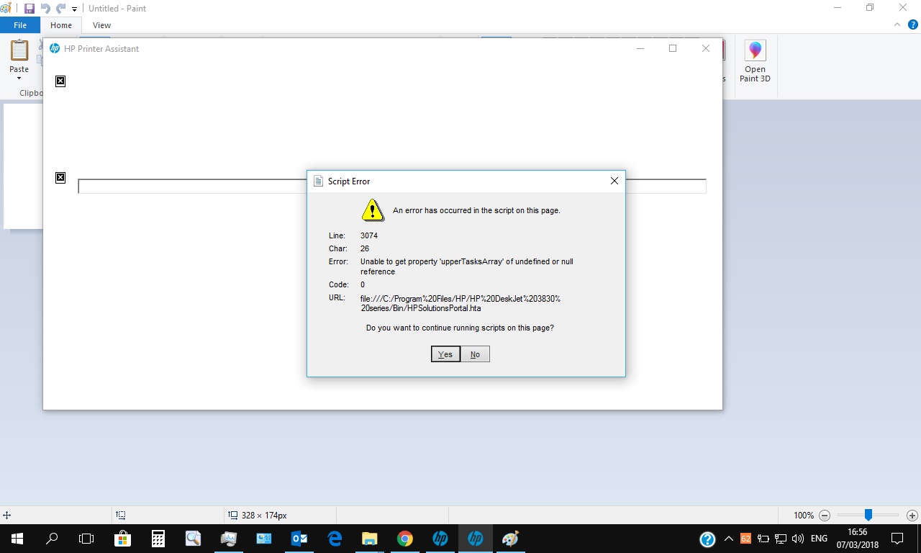Switch to the active HP Printer Assistant taskbar icon

tap(476, 539)
